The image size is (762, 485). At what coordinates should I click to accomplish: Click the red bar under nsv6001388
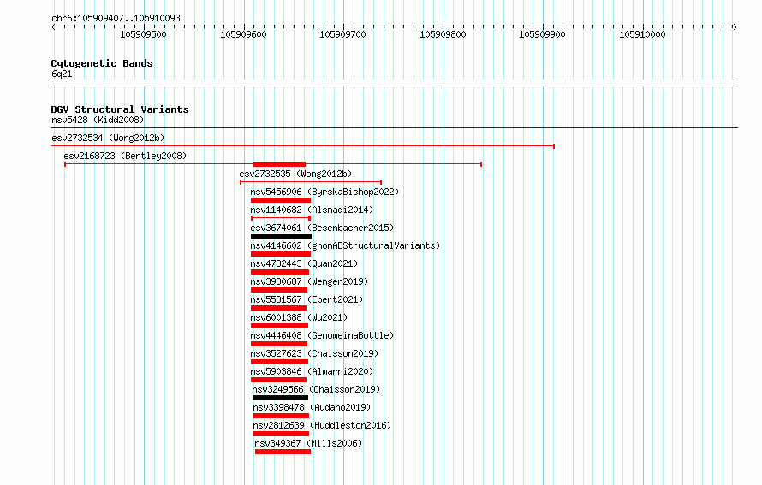tap(279, 326)
